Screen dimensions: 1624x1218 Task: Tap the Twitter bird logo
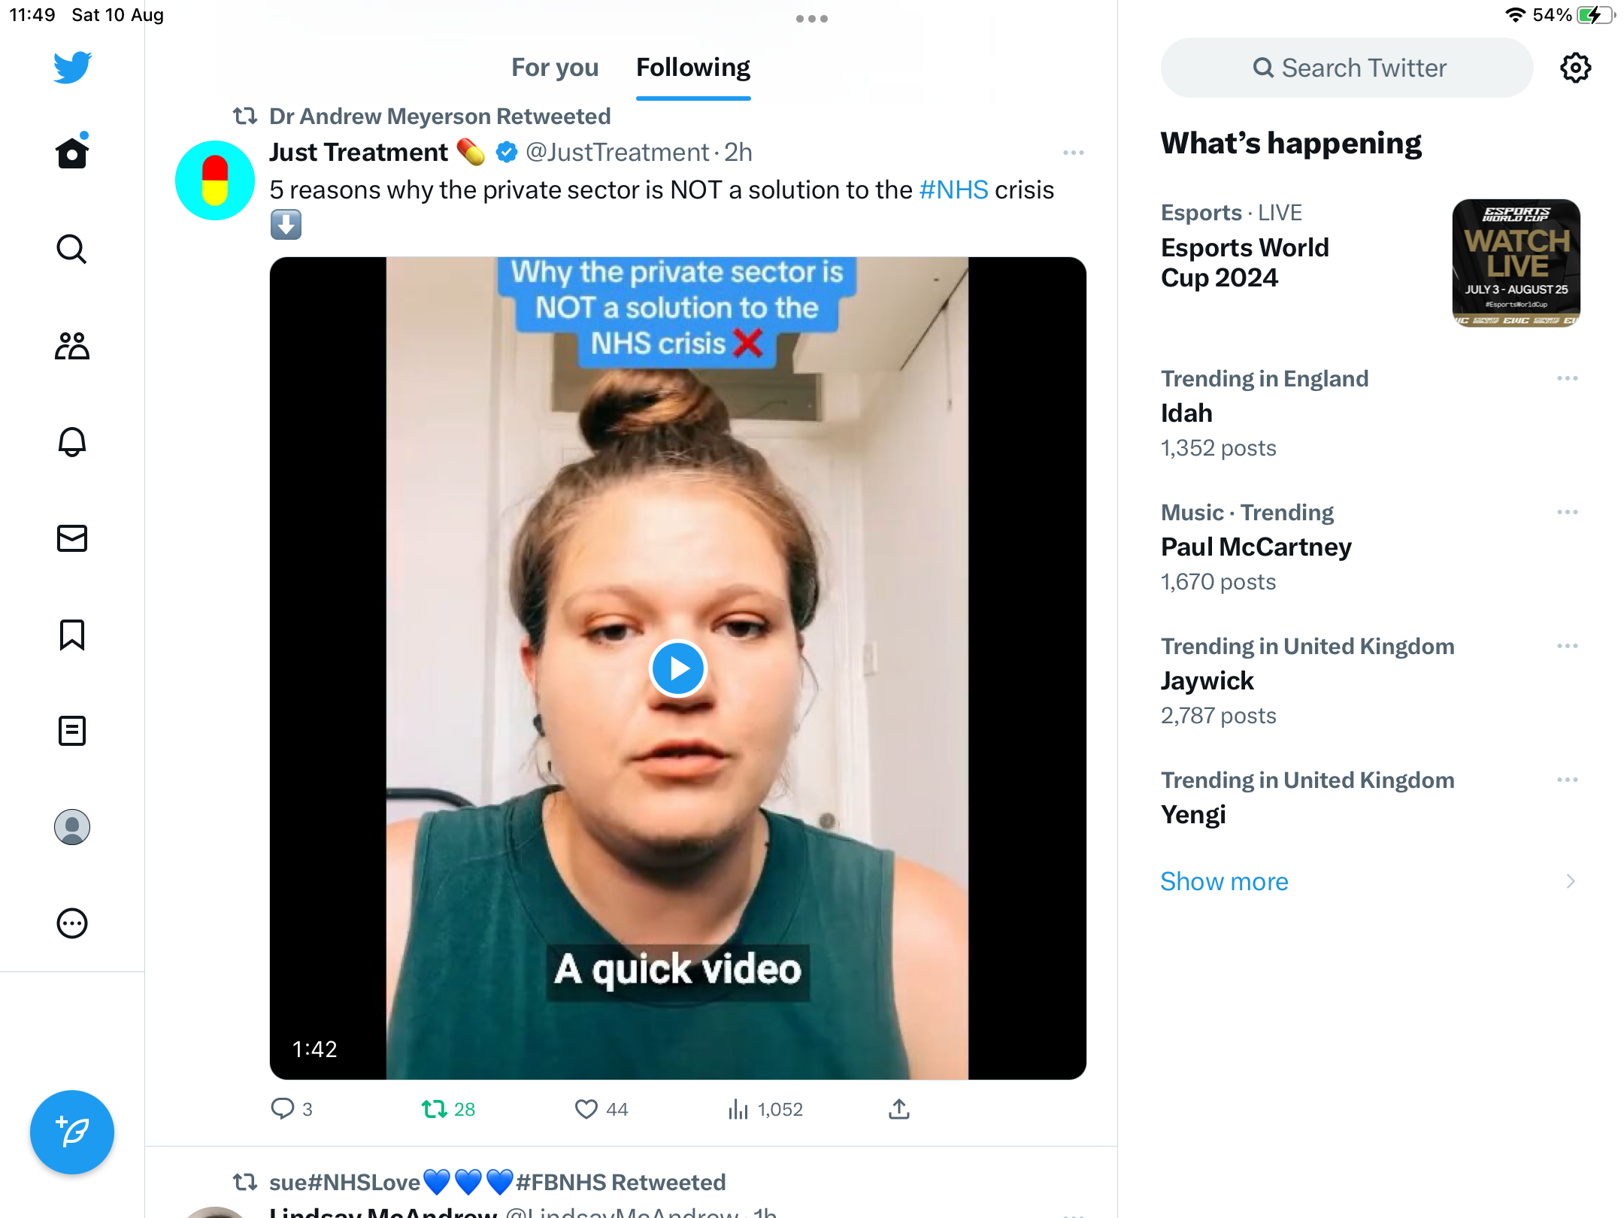click(x=72, y=67)
